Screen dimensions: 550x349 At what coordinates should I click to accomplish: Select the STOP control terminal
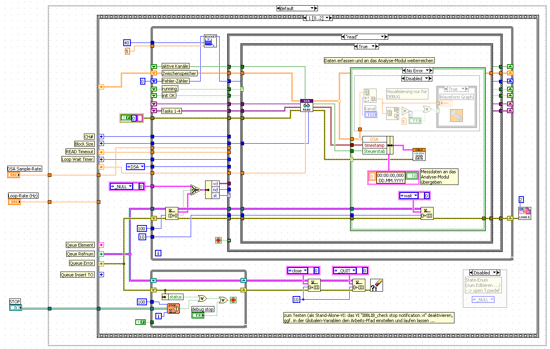tap(15, 308)
